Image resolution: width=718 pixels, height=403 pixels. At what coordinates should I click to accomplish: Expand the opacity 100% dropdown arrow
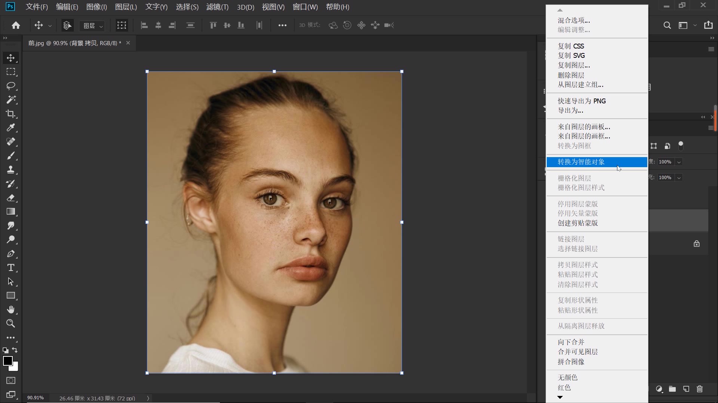[x=679, y=162]
